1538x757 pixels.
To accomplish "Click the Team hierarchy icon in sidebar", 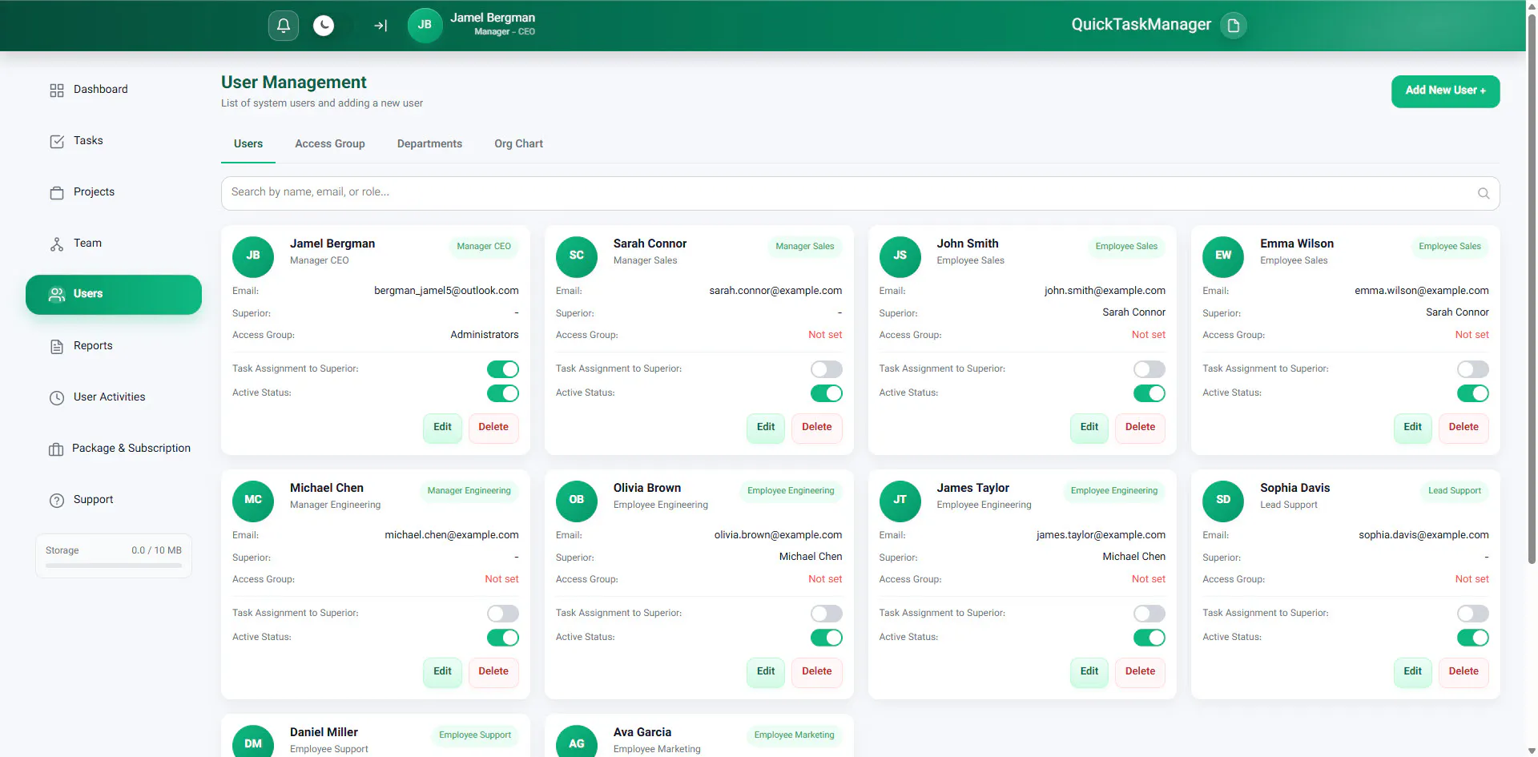I will (57, 244).
